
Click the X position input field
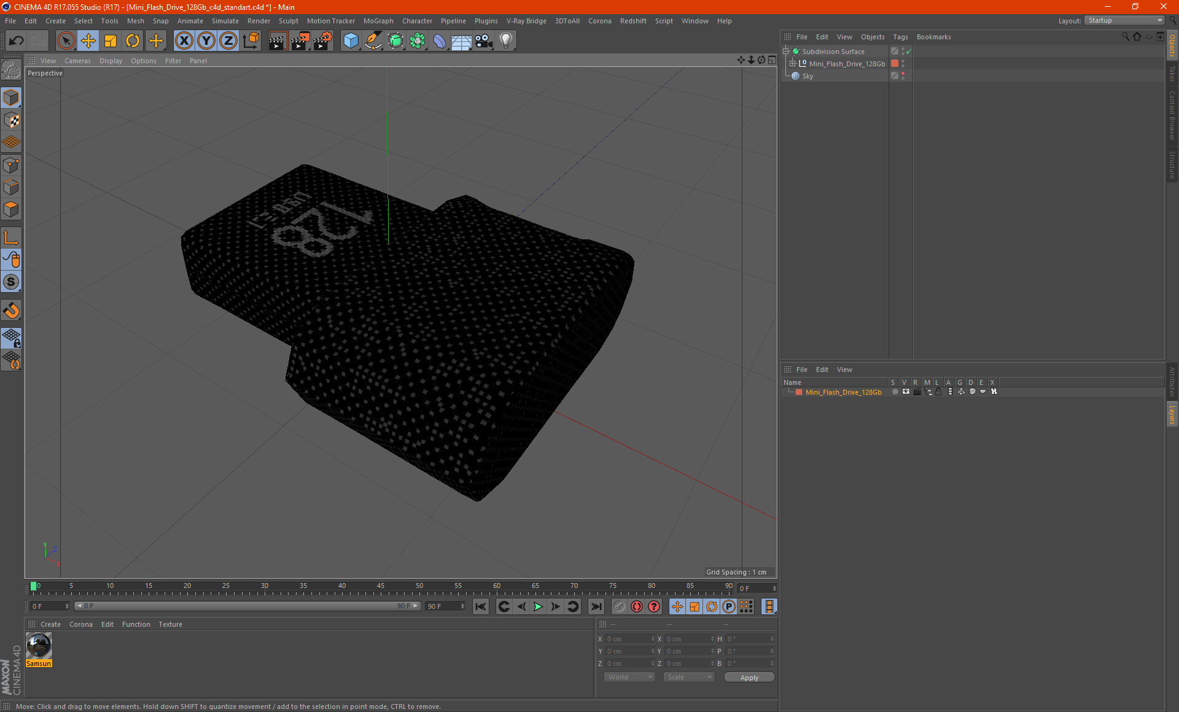click(629, 639)
